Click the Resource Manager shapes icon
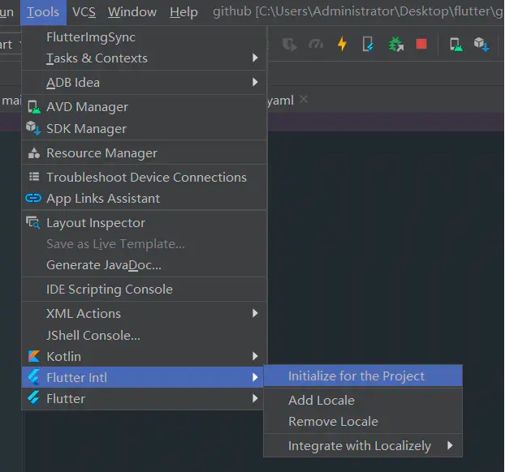Image resolution: width=505 pixels, height=472 pixels. pos(34,152)
